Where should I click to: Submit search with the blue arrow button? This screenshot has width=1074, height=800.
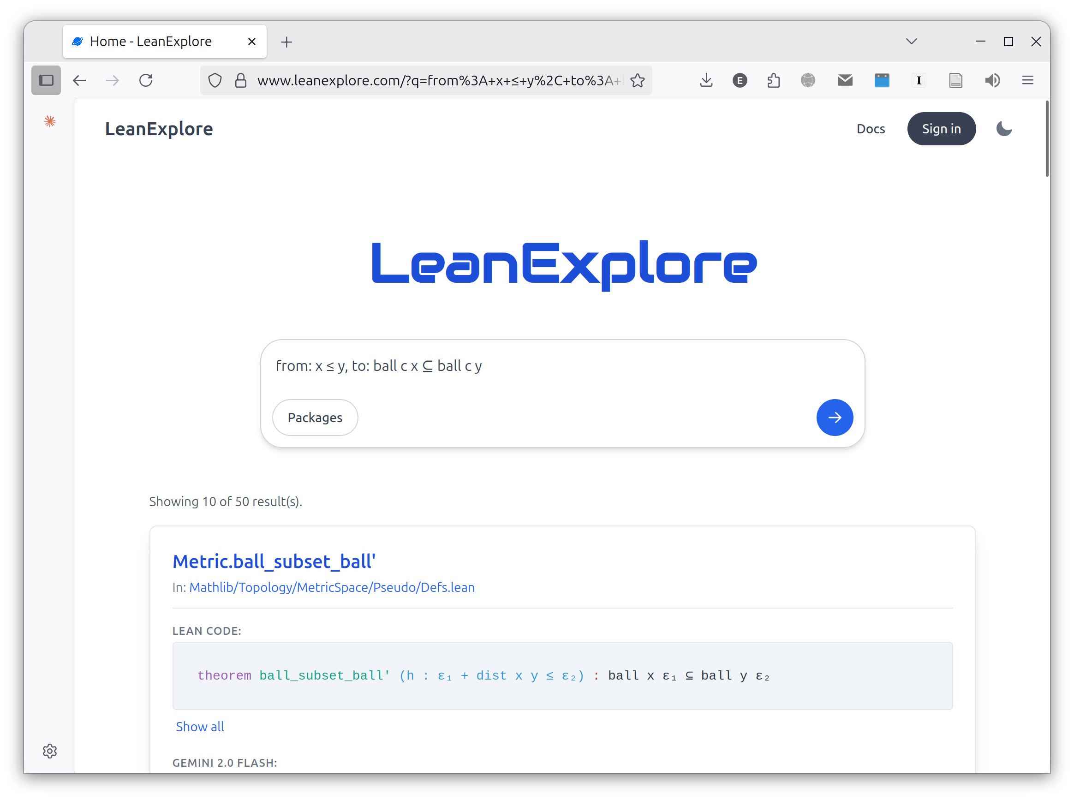click(x=834, y=418)
